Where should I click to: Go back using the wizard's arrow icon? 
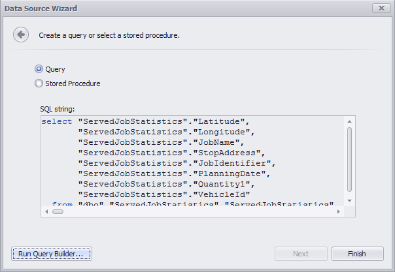(21, 35)
